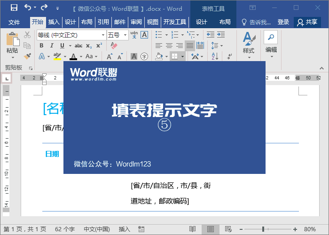Align text left

(x=159, y=46)
